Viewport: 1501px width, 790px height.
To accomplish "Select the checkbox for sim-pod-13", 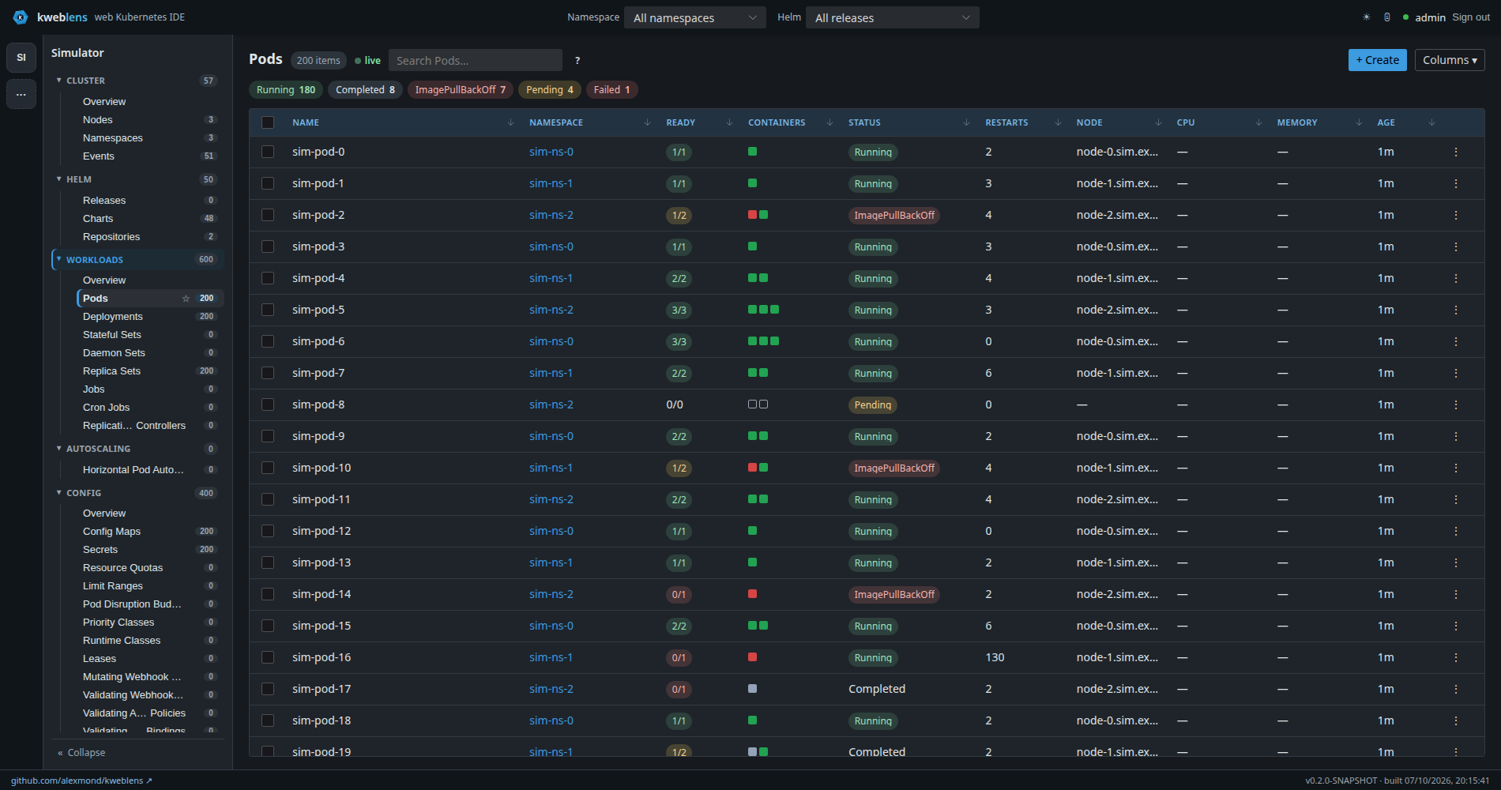I will 268,562.
